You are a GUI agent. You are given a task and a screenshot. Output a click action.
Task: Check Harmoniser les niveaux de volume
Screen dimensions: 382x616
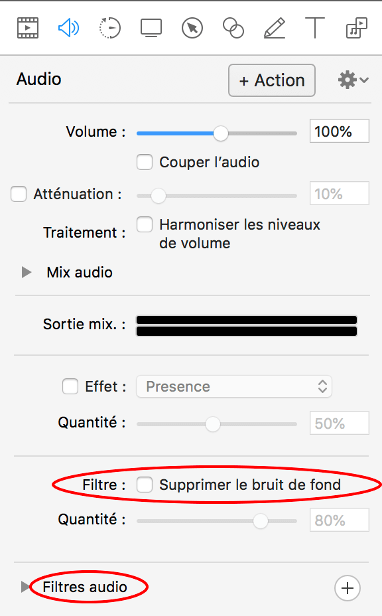click(145, 224)
